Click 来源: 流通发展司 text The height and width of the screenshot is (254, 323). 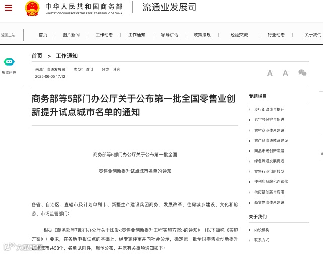click(x=50, y=70)
